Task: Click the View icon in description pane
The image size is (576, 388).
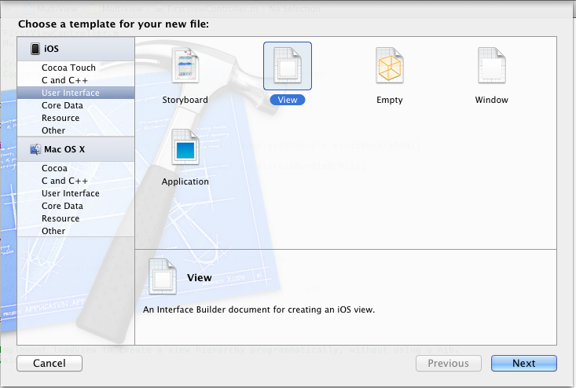Action: [162, 278]
